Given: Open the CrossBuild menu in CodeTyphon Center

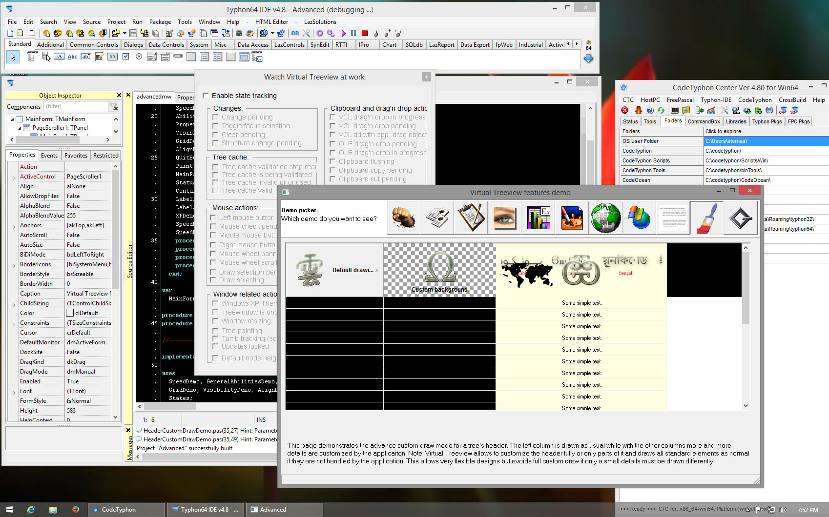Looking at the screenshot, I should tap(792, 100).
